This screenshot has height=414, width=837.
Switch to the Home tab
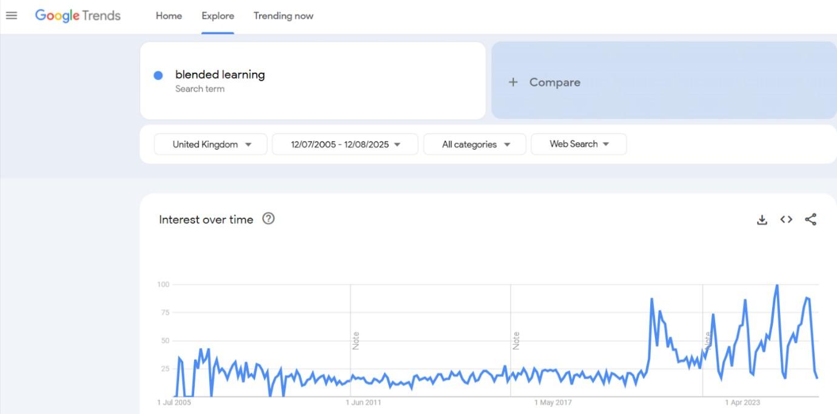click(x=168, y=16)
